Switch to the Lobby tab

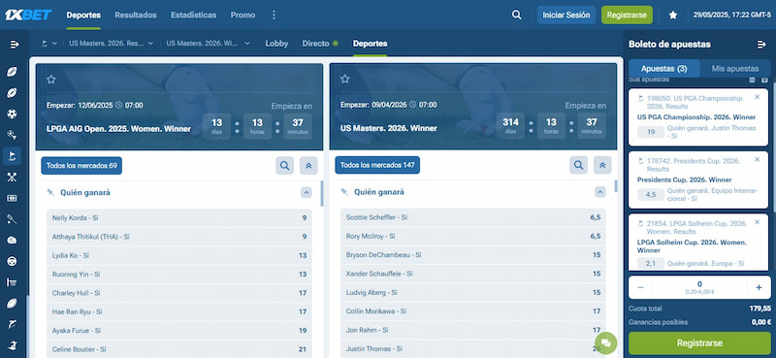click(276, 44)
